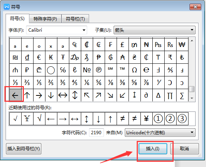Select the partial differential symbol
This screenshot has height=167, width=206.
coord(146,95)
